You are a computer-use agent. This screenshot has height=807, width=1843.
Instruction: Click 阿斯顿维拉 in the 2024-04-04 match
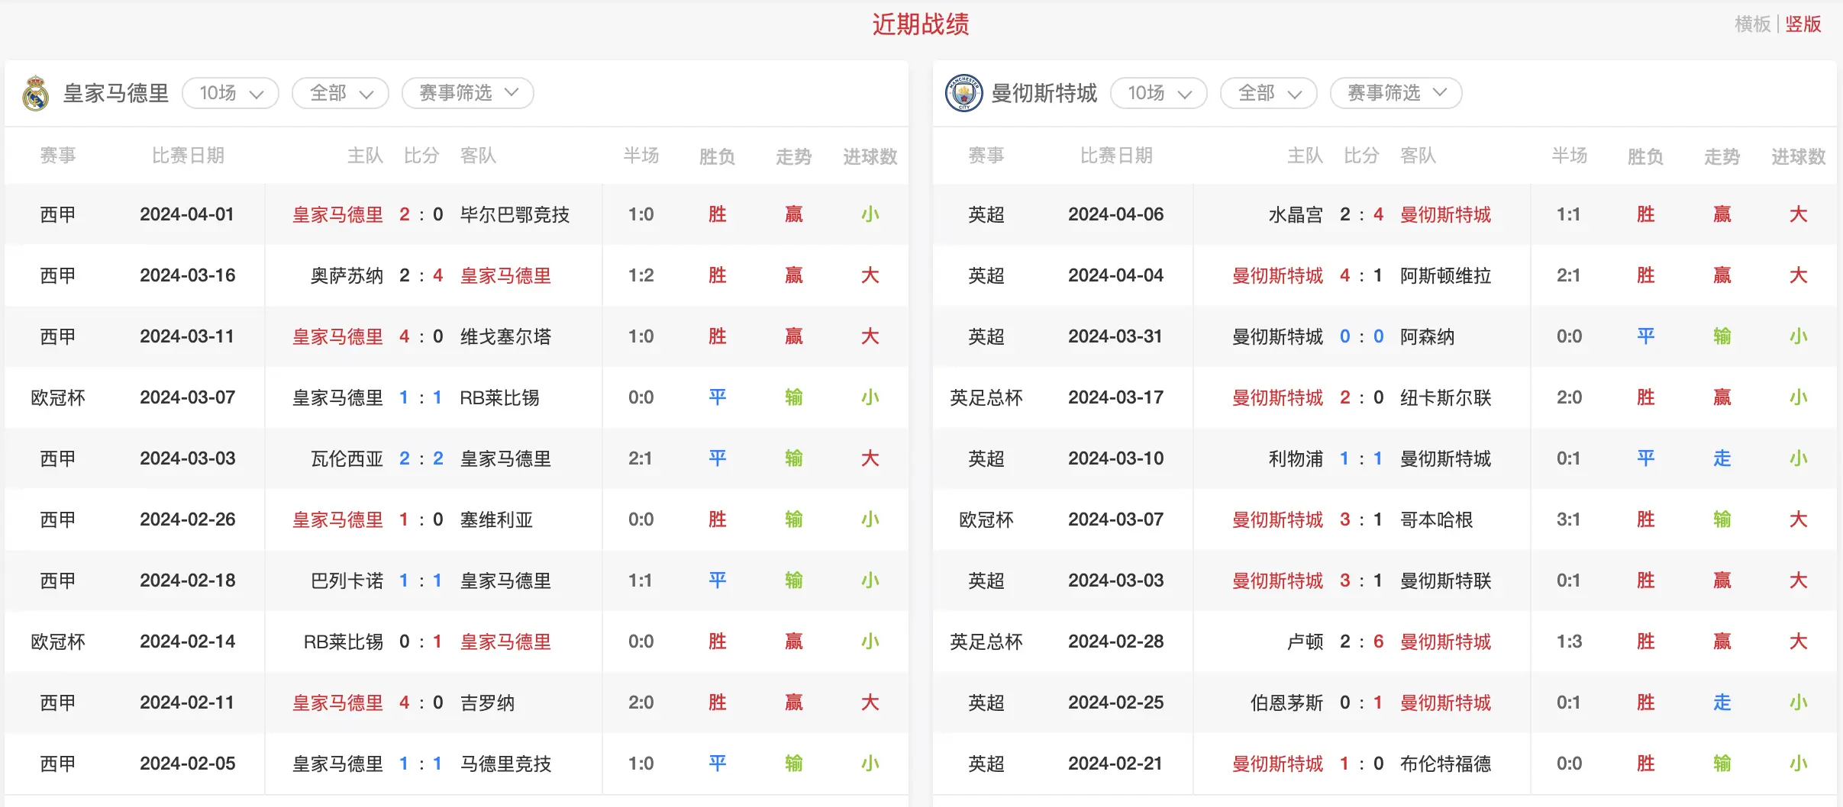pyautogui.click(x=1445, y=275)
